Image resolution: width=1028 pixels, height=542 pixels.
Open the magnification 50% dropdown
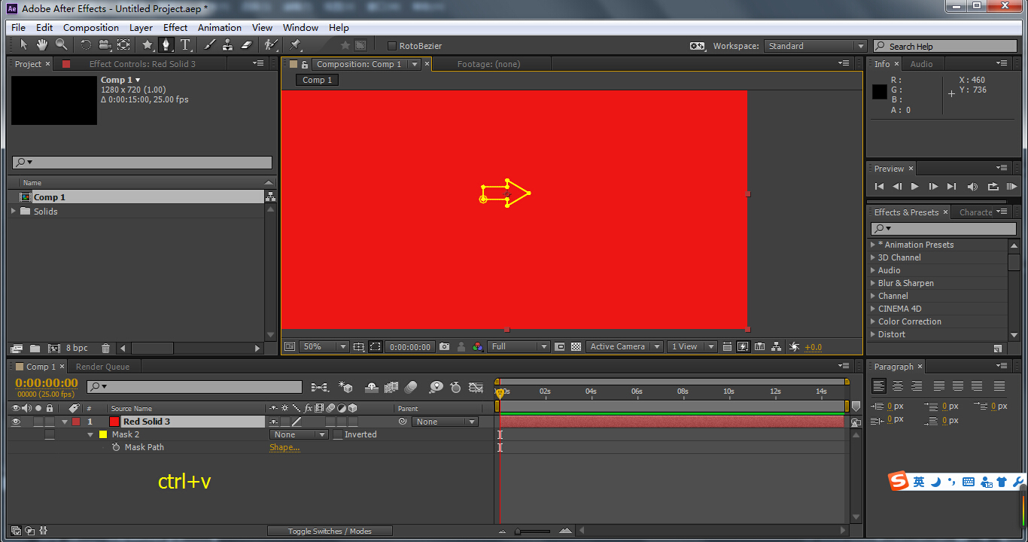point(324,347)
